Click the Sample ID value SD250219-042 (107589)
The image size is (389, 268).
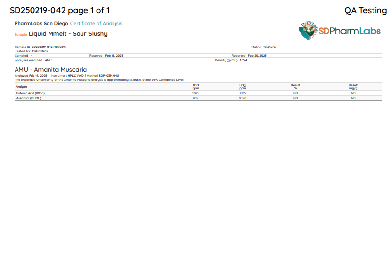tap(49, 47)
